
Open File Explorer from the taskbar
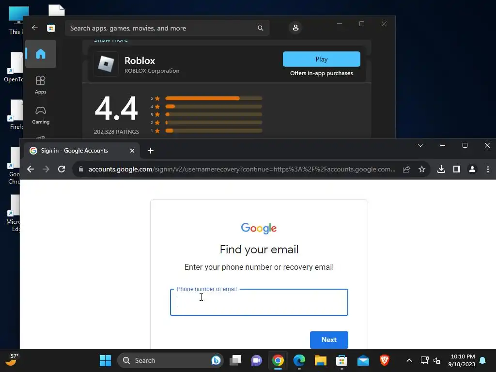[x=321, y=360]
